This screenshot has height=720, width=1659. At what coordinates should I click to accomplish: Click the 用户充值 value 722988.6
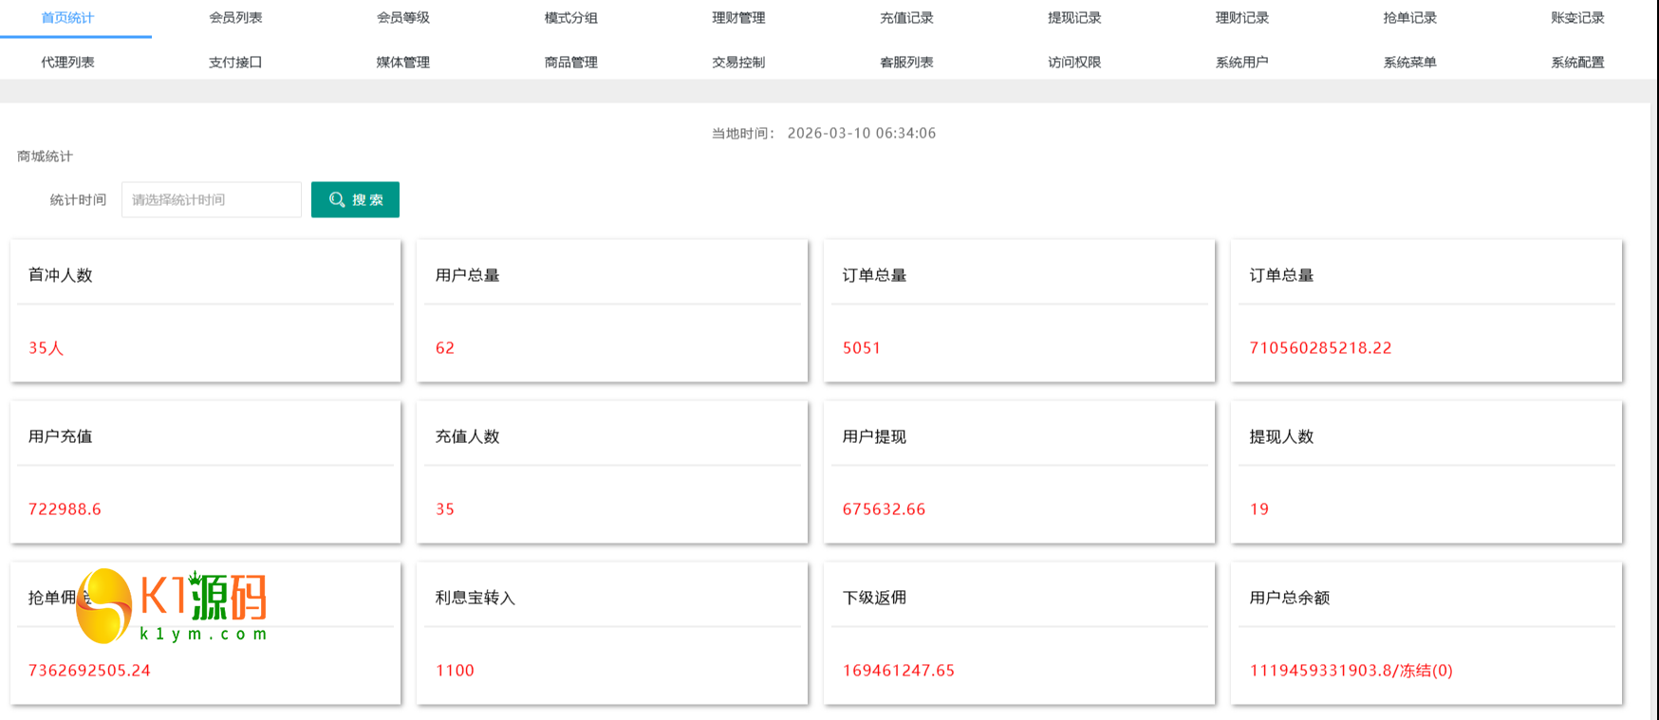point(65,509)
